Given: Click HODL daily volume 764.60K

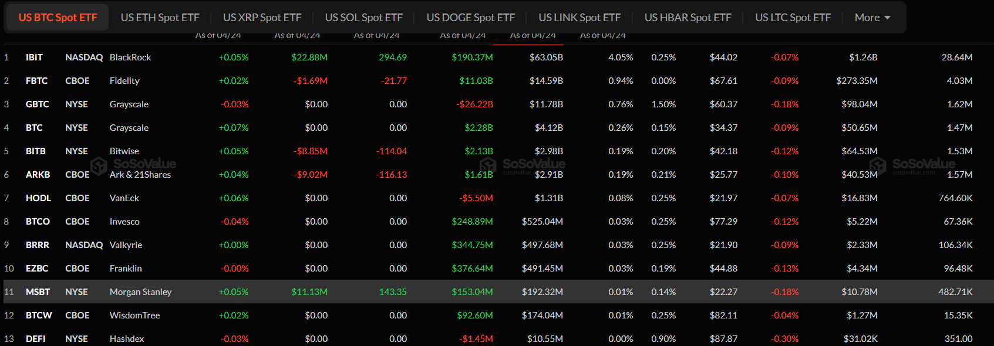Looking at the screenshot, I should (955, 198).
